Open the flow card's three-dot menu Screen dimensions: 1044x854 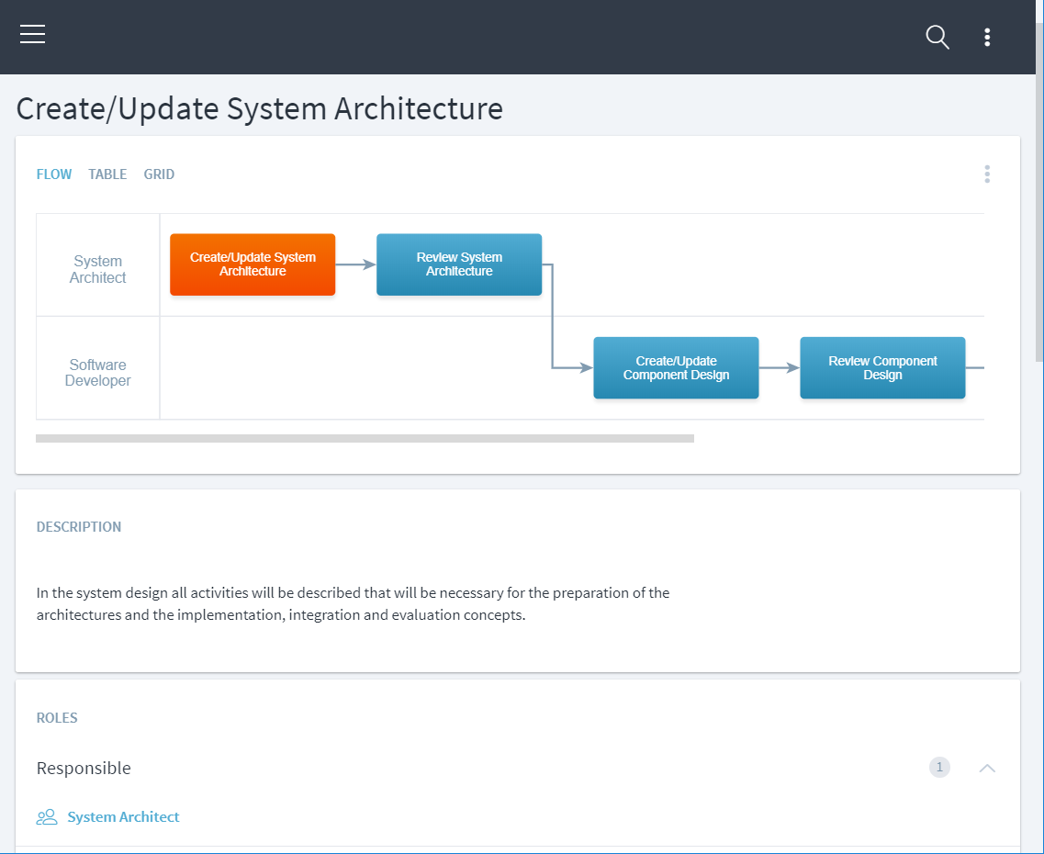tap(987, 174)
